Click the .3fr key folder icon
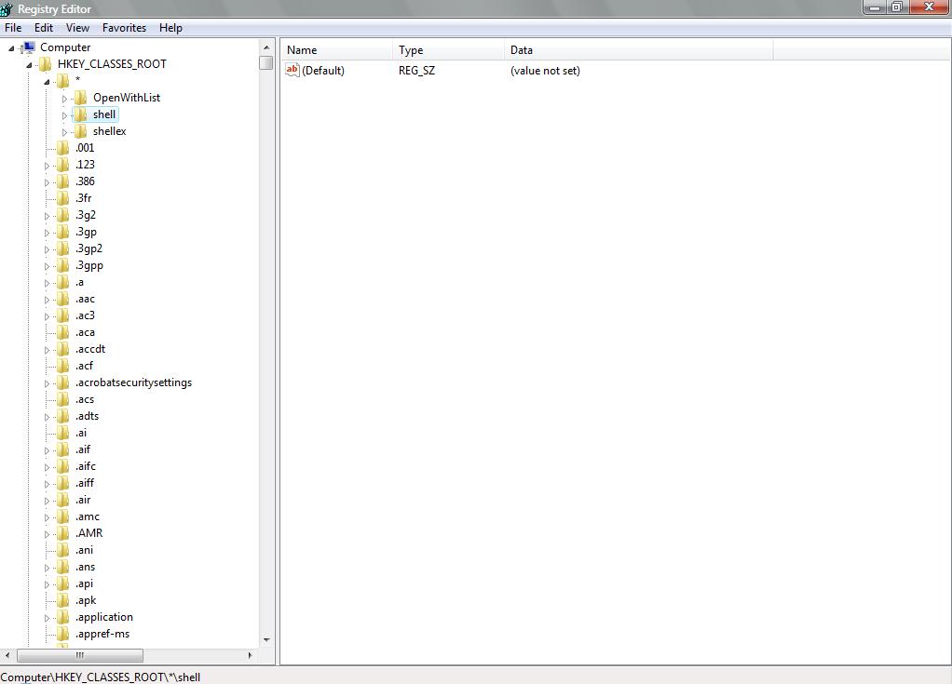Image resolution: width=952 pixels, height=684 pixels. [63, 198]
